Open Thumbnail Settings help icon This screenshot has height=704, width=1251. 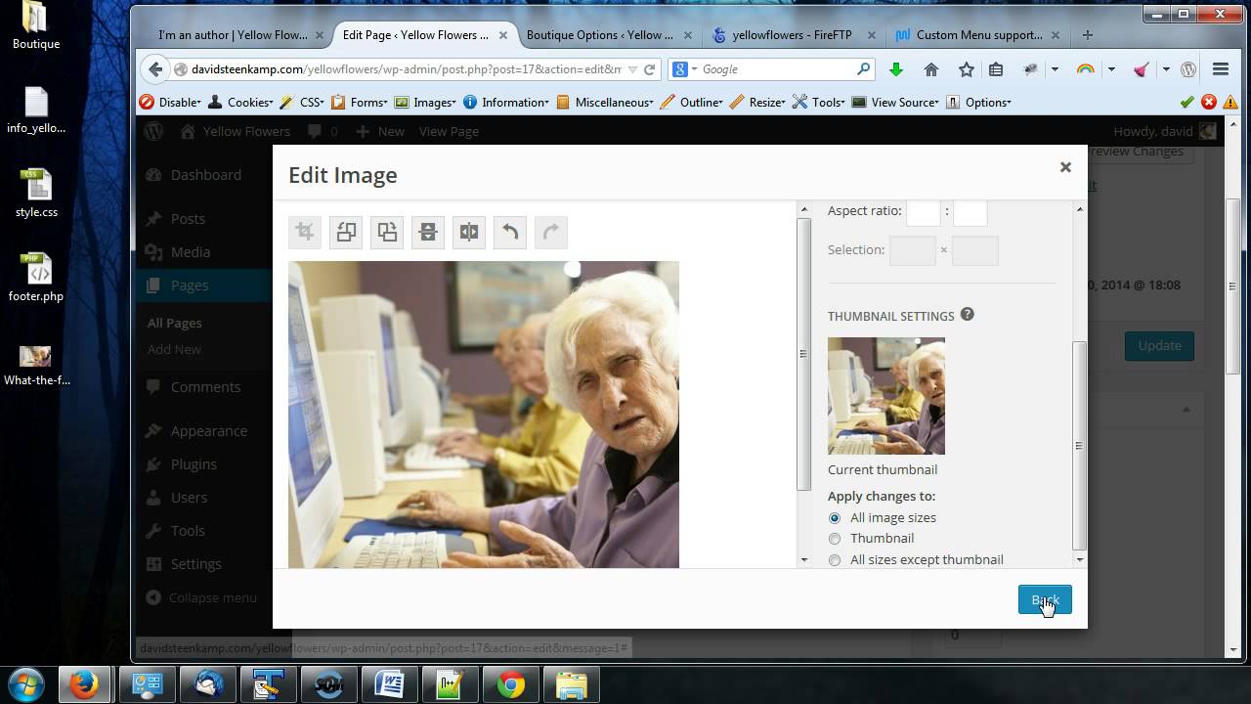(968, 315)
